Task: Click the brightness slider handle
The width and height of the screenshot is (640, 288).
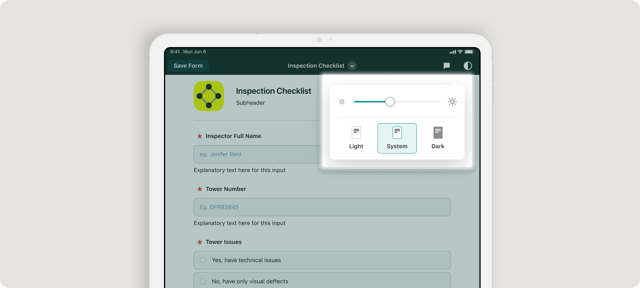Action: (390, 102)
